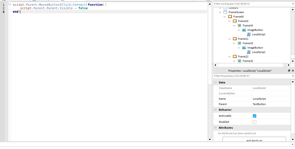The width and height of the screenshot is (295, 149).
Task: Click the 'end' keyword on line 3
Action: [x=15, y=12]
